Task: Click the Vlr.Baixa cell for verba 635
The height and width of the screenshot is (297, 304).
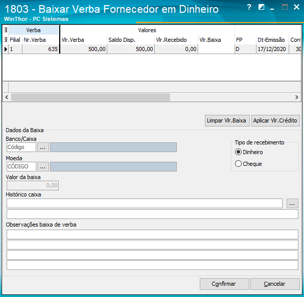Action: (x=216, y=49)
